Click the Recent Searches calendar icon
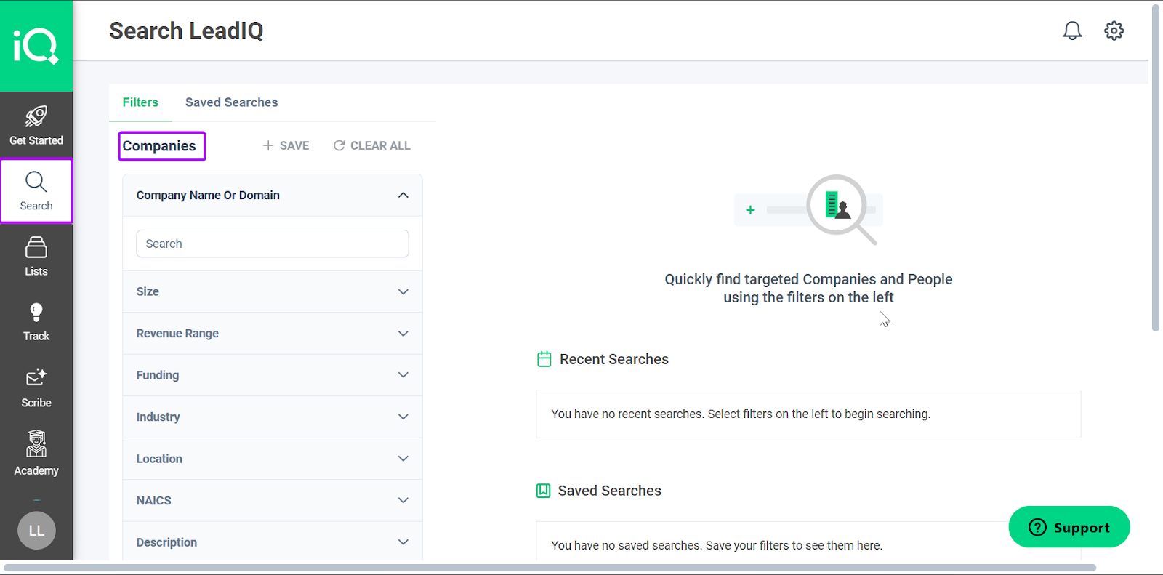This screenshot has height=575, width=1163. [544, 359]
